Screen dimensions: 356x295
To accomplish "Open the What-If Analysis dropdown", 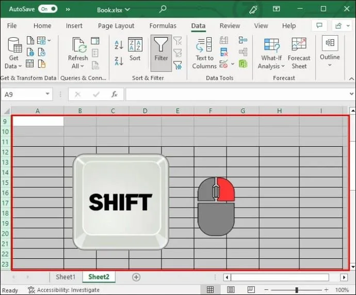I will coord(271,66).
